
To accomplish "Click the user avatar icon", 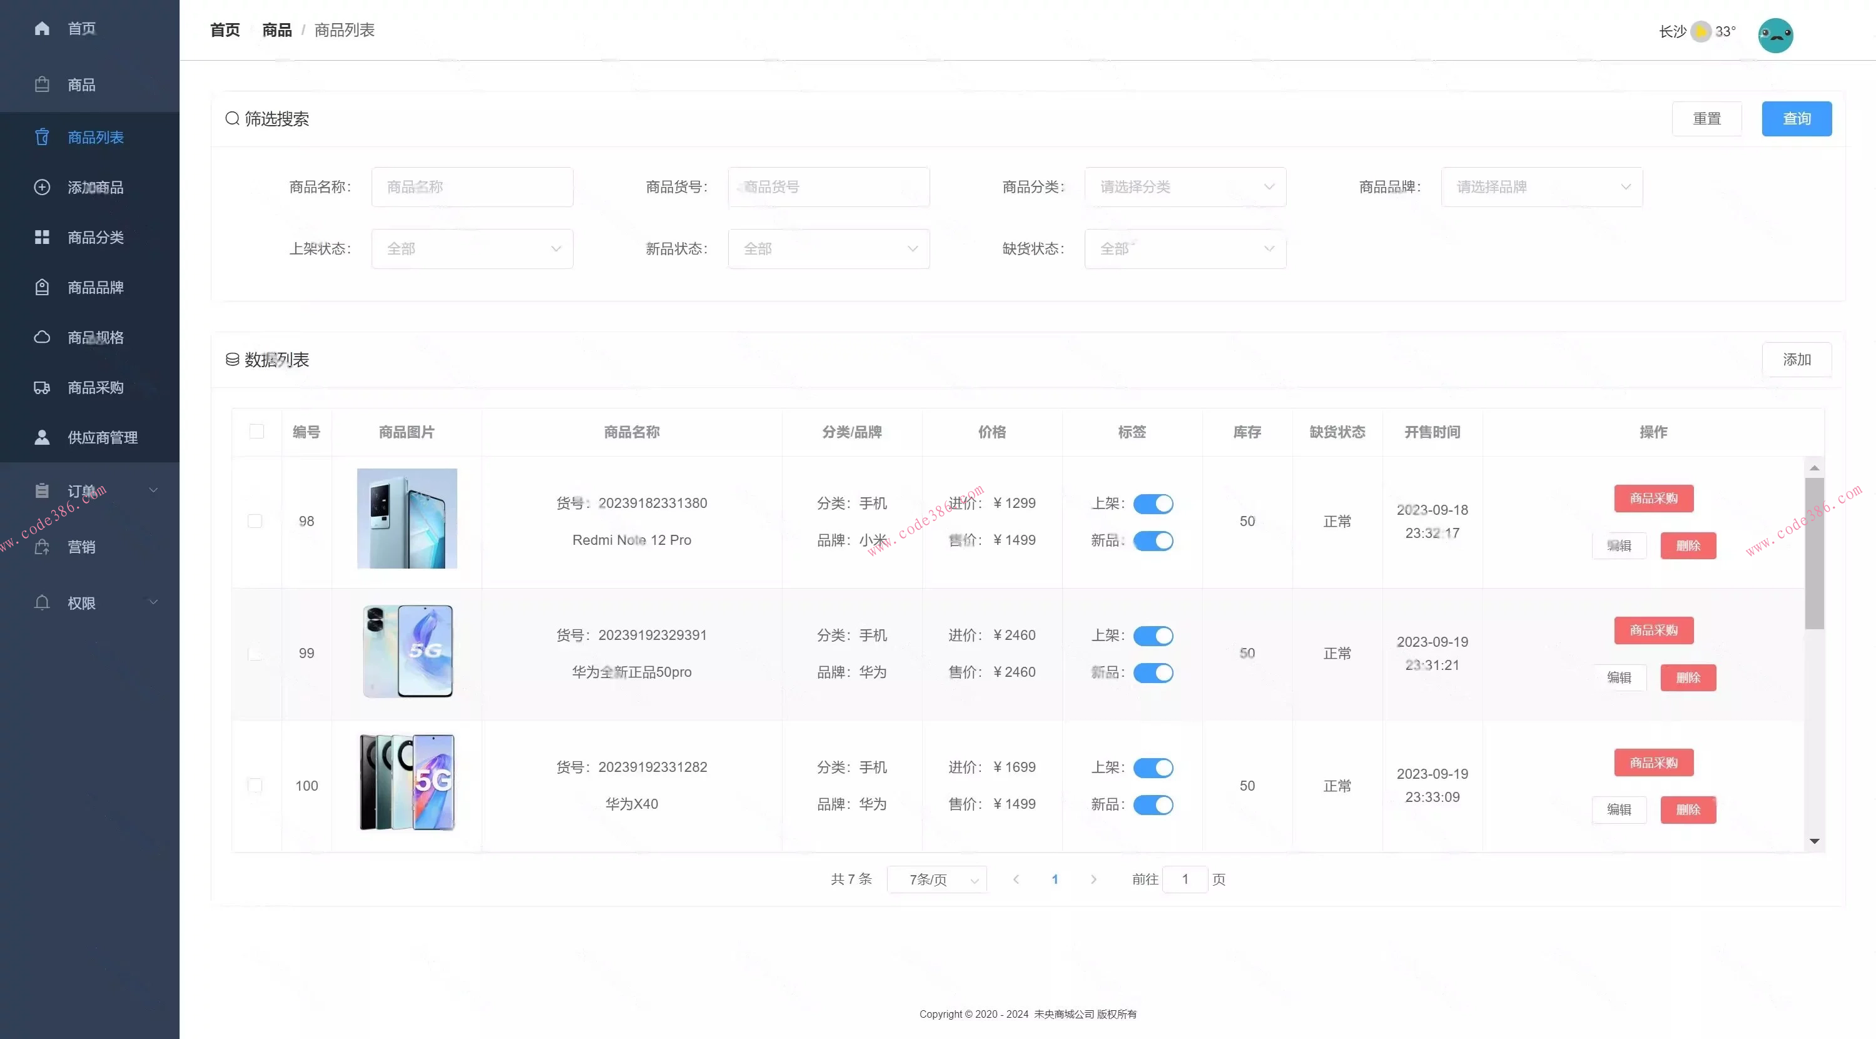I will [1775, 35].
